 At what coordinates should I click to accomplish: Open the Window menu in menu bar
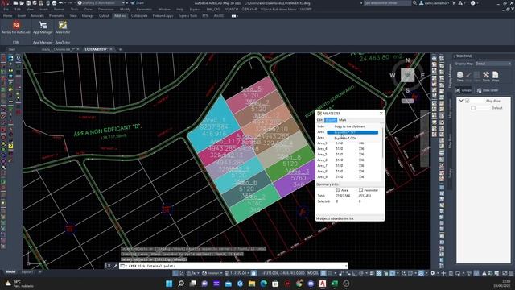(x=164, y=10)
